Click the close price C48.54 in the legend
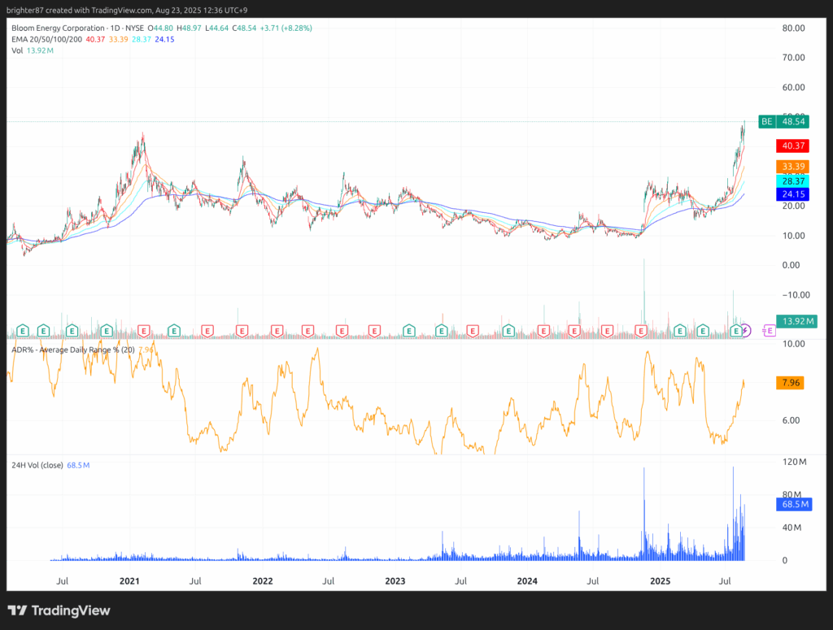This screenshot has height=630, width=833. [244, 28]
